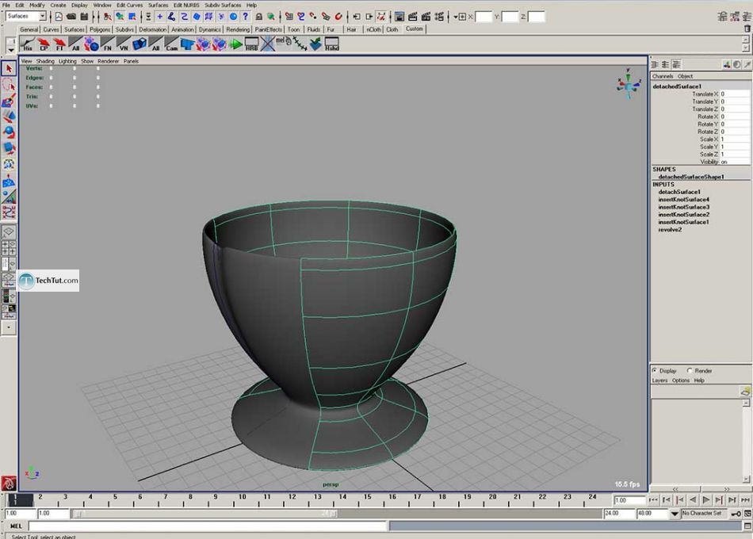Click the green play arrow shelf icon
Viewport: 753px width, 539px height.
(x=235, y=44)
